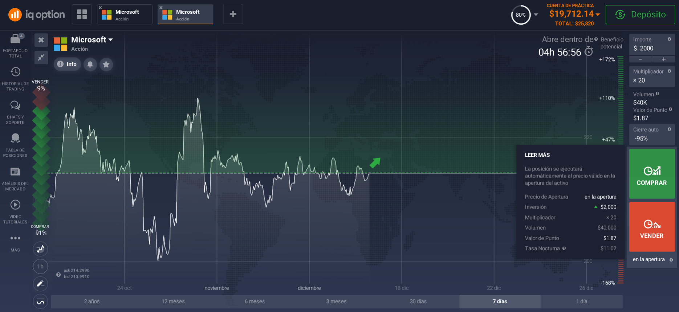Select the active Microsoft Acción tab
This screenshot has height=312, width=679.
point(185,14)
